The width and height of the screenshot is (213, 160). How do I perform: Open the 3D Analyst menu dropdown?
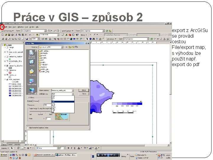point(112,39)
